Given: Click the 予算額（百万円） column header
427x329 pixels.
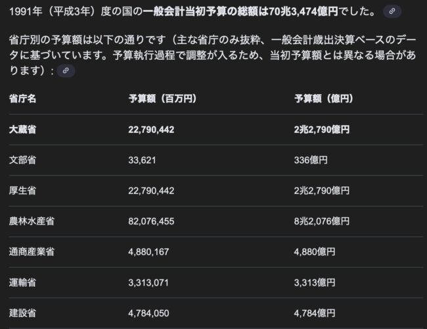Looking at the screenshot, I should (162, 99).
